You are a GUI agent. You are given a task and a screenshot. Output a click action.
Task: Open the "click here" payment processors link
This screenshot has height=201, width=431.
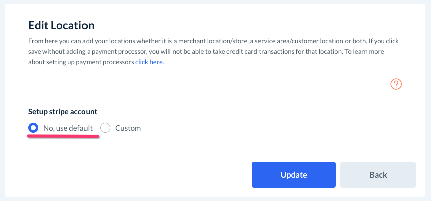pyautogui.click(x=149, y=62)
